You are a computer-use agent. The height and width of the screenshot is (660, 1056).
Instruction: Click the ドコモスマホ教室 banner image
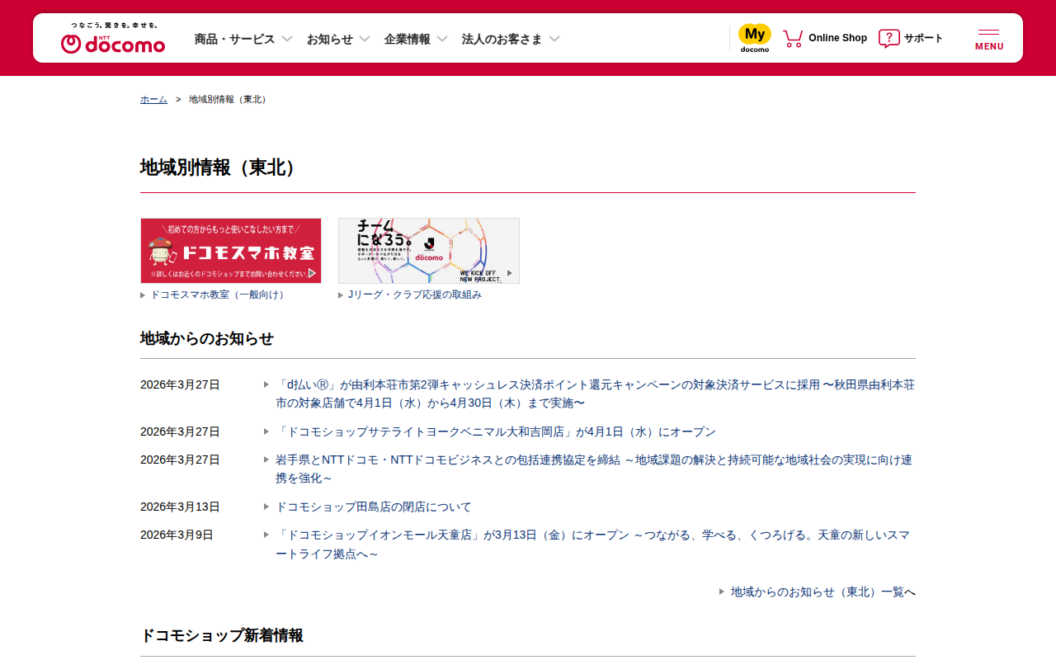231,251
